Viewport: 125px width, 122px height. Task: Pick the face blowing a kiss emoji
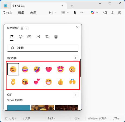click(25, 82)
